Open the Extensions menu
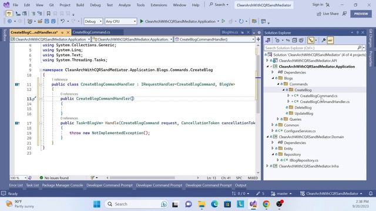Viewport: 376px width, 211px height. [159, 5]
